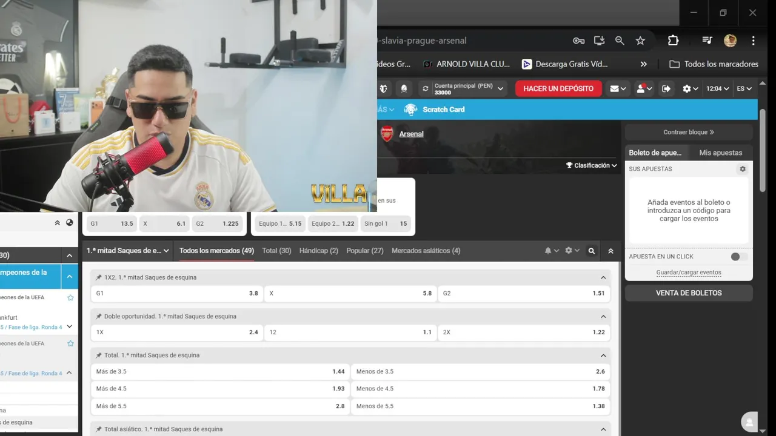Collapse the Total asiático section
The width and height of the screenshot is (776, 436).
603,429
